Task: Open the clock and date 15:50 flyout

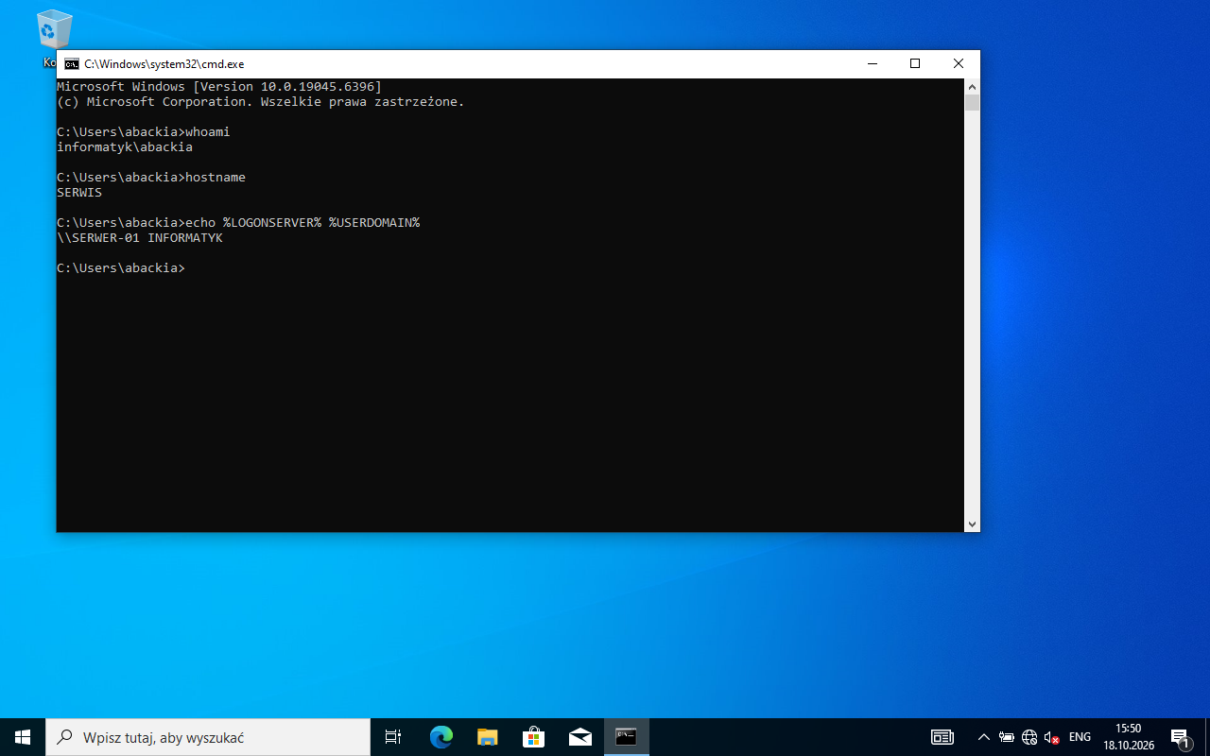Action: [1129, 737]
